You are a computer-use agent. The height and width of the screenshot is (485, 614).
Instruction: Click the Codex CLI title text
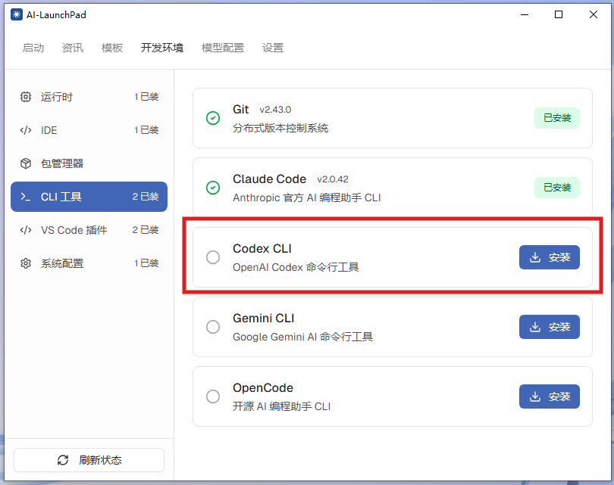point(262,249)
